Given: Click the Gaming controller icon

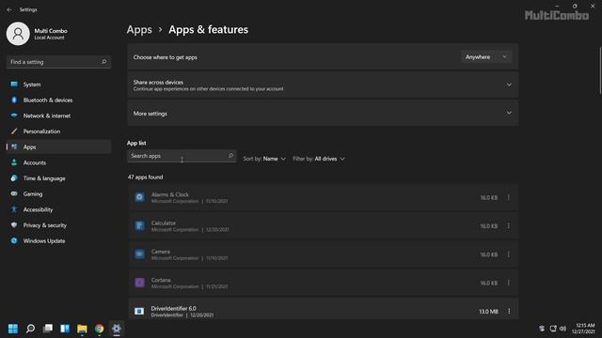Looking at the screenshot, I should tap(14, 194).
